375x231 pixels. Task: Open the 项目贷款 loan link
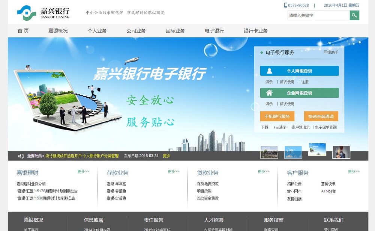click(x=204, y=191)
